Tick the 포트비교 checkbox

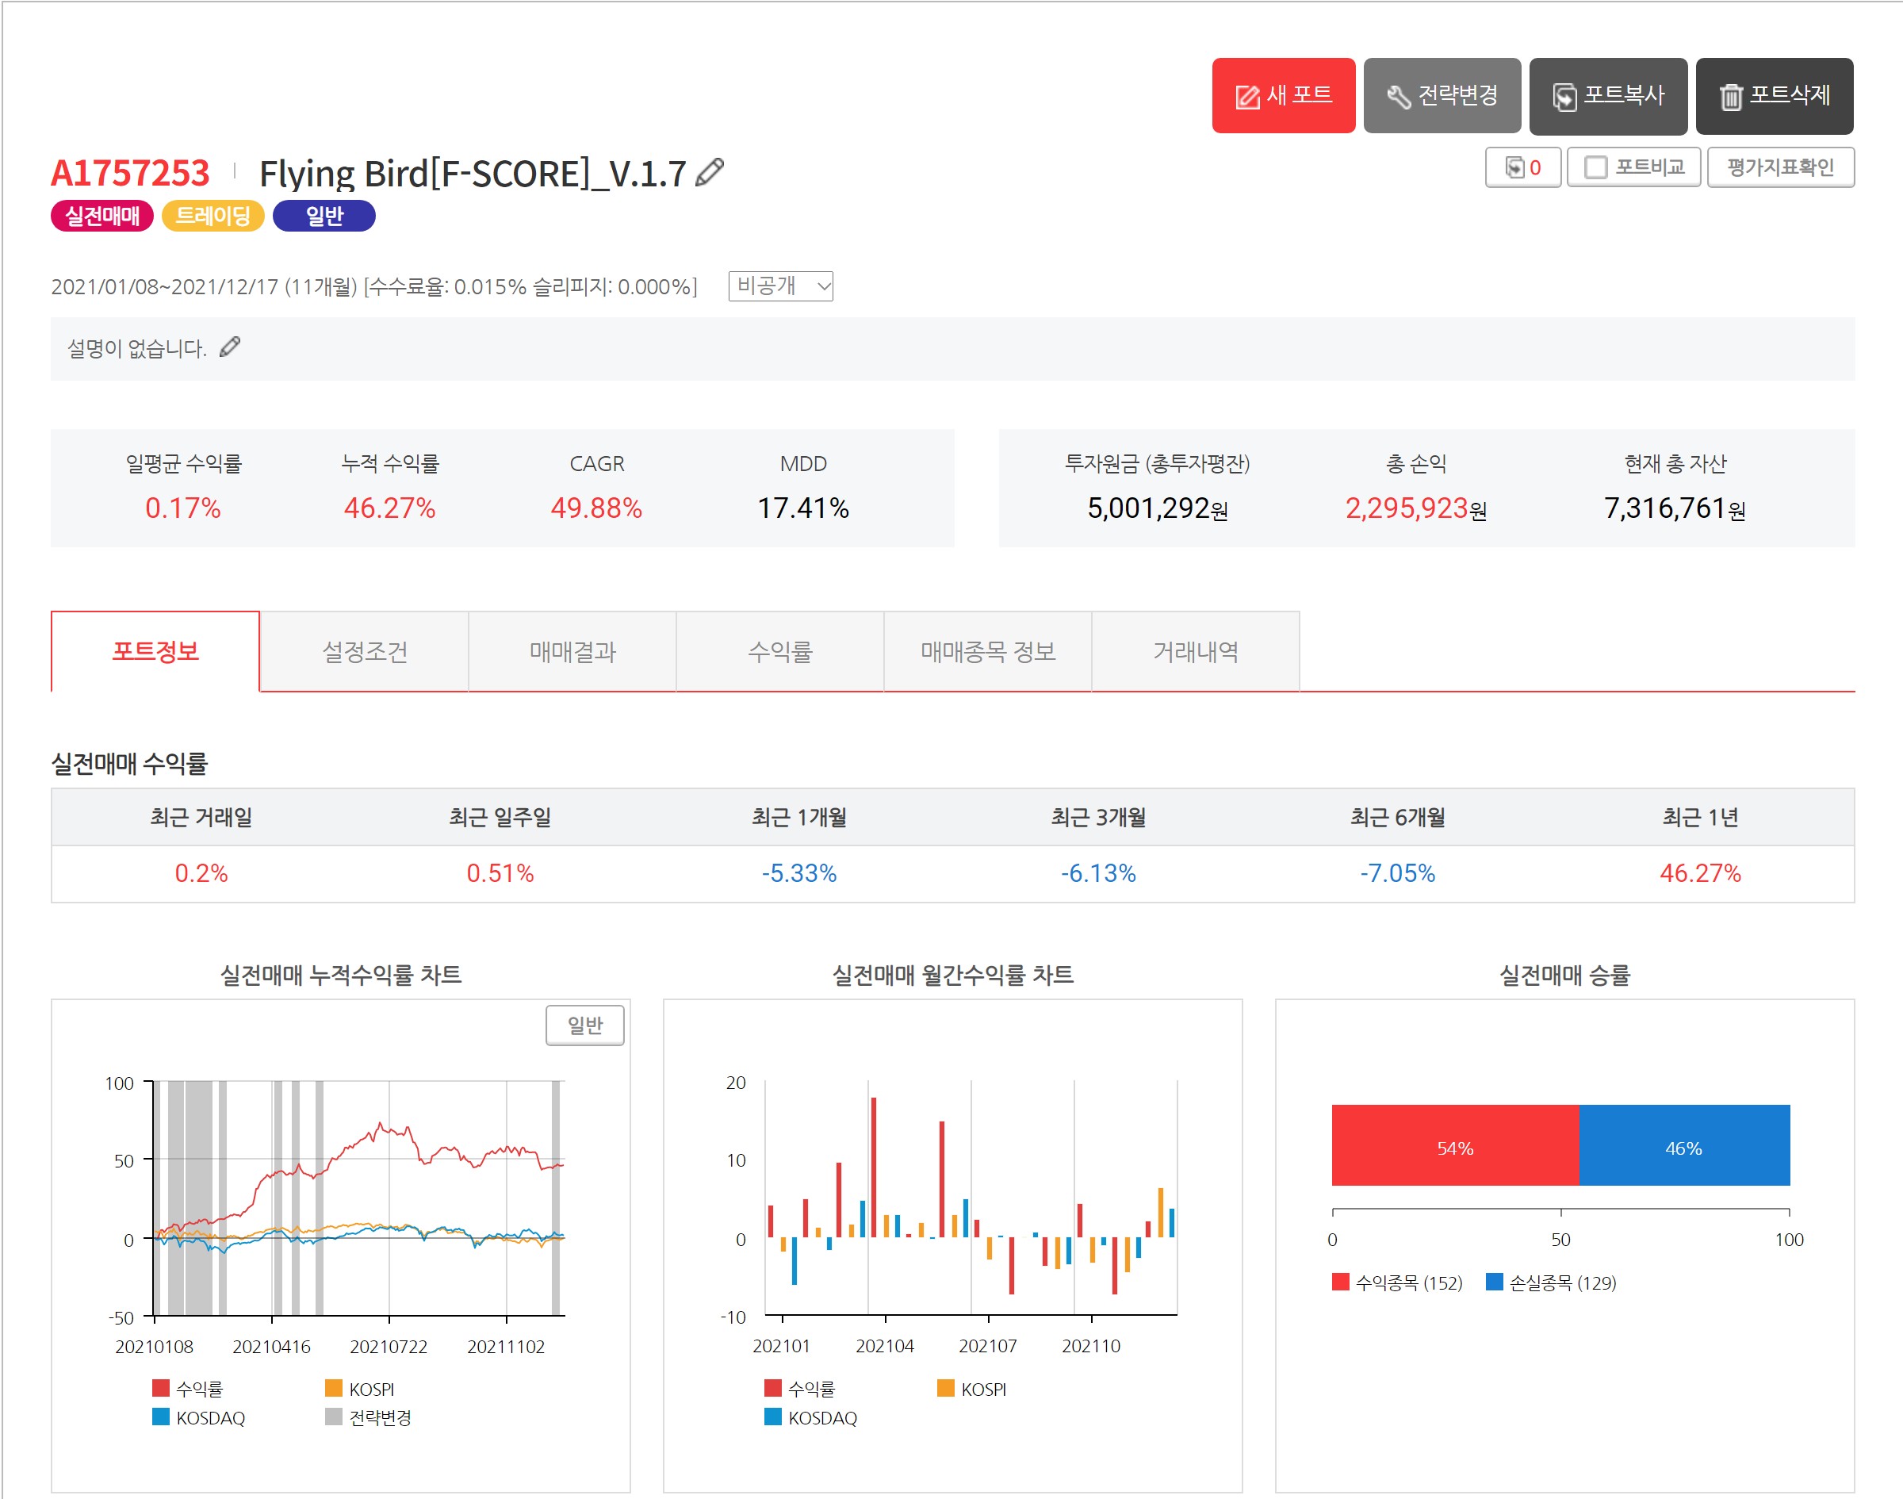[1596, 167]
